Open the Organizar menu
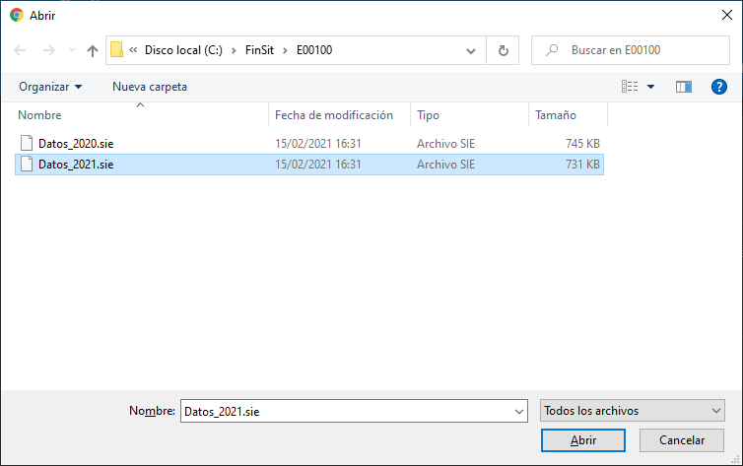Viewport: 743px width, 466px height. (50, 87)
